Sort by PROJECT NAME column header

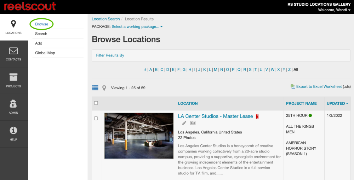(x=301, y=103)
